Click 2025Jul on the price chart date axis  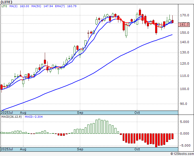point(7,113)
